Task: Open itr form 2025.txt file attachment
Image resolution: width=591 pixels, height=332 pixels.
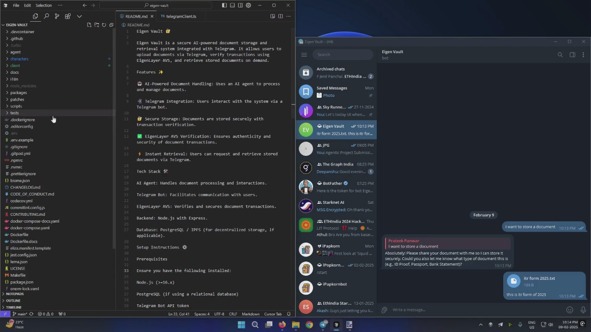Action: pos(514,281)
